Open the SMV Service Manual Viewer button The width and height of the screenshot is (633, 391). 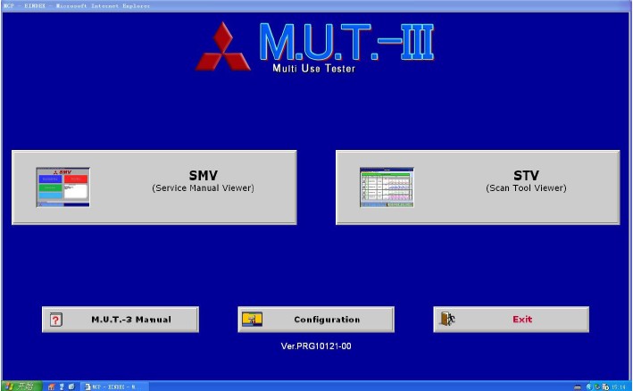(154, 187)
